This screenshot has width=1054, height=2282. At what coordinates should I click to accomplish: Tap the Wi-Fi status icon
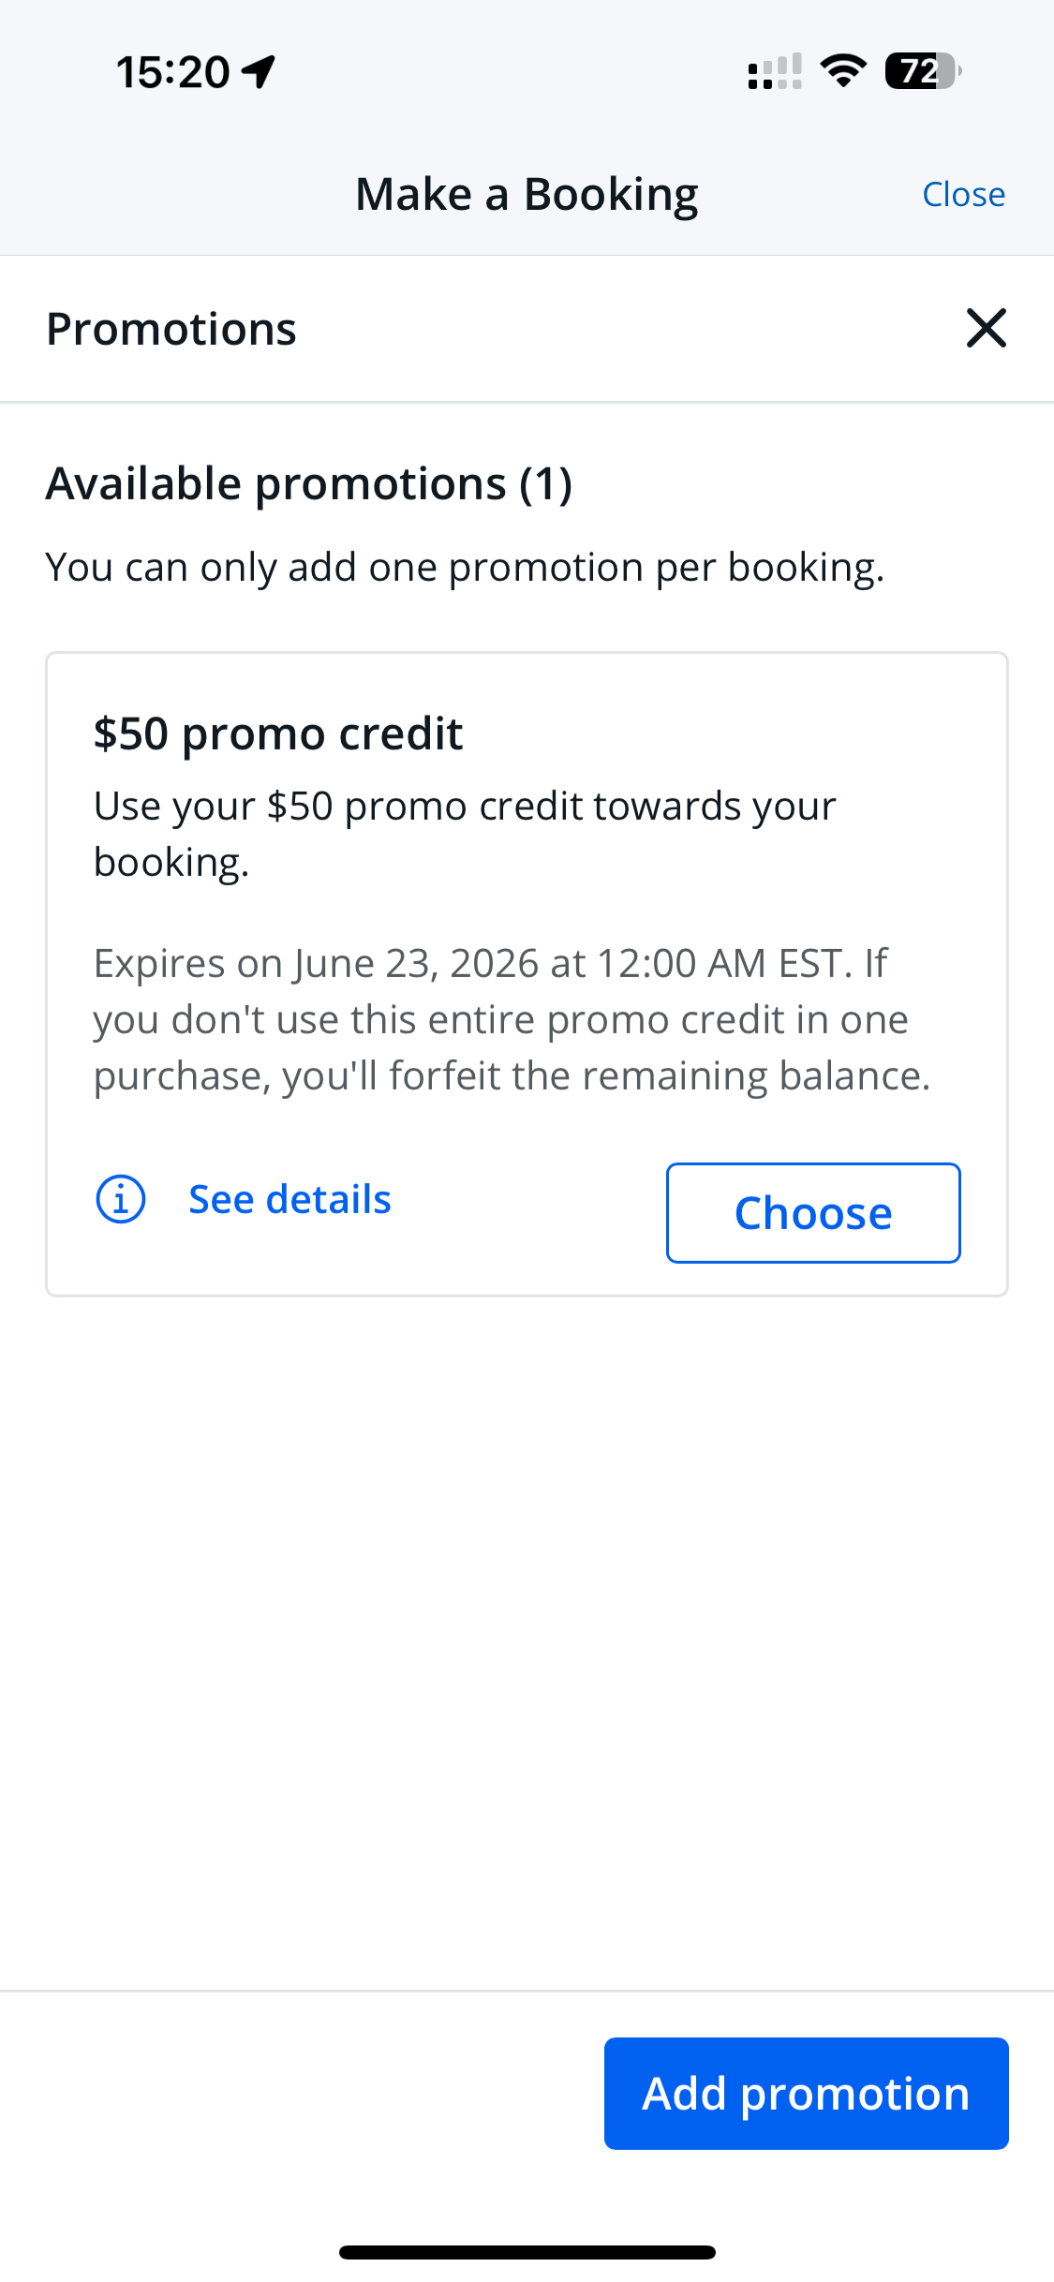click(843, 71)
